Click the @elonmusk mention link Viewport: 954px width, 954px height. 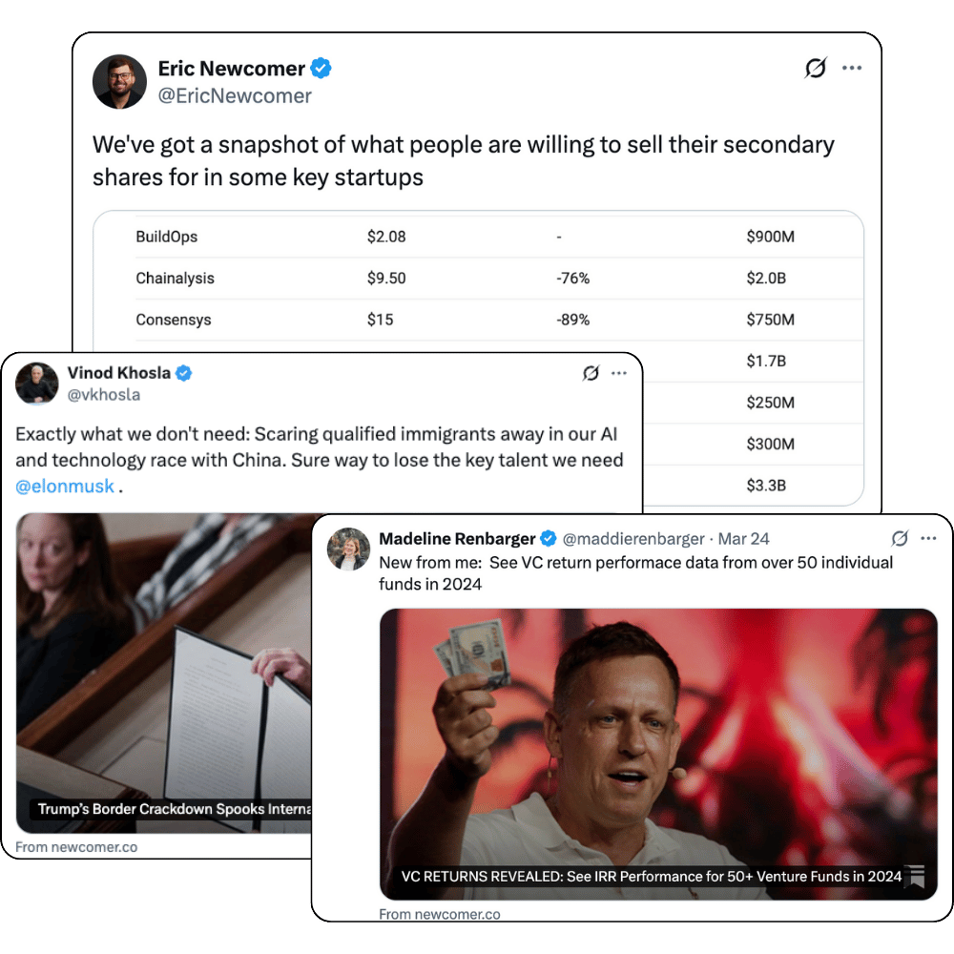coord(65,487)
